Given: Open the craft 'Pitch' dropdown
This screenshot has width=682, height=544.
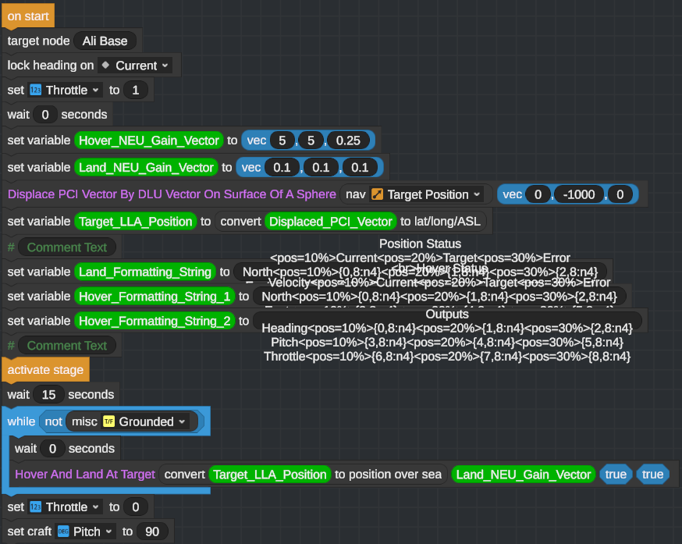Looking at the screenshot, I should tap(85, 532).
